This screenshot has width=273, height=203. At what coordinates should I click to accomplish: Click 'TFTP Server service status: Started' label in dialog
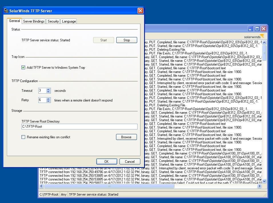(x=46, y=40)
